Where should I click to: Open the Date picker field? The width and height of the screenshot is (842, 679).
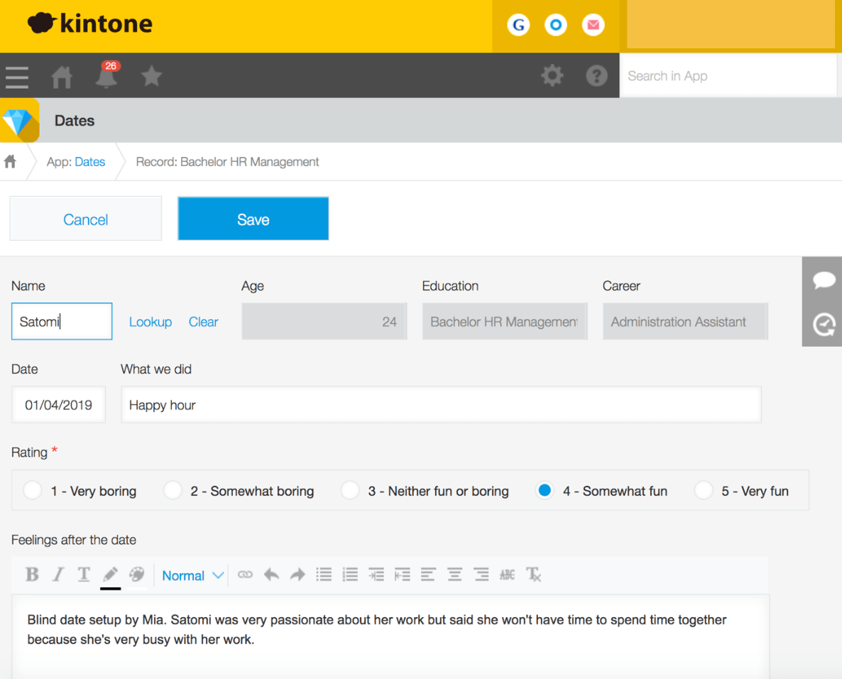pos(58,405)
